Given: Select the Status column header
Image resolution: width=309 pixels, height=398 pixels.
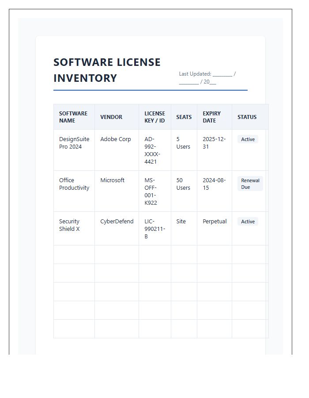Looking at the screenshot, I should pyautogui.click(x=250, y=117).
